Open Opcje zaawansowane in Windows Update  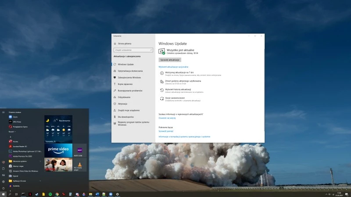(175, 98)
